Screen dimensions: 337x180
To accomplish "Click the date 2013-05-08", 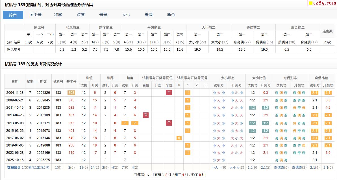I will pos(15,123).
